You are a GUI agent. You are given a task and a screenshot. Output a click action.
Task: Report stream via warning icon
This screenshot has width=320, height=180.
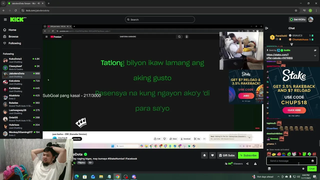255,164
